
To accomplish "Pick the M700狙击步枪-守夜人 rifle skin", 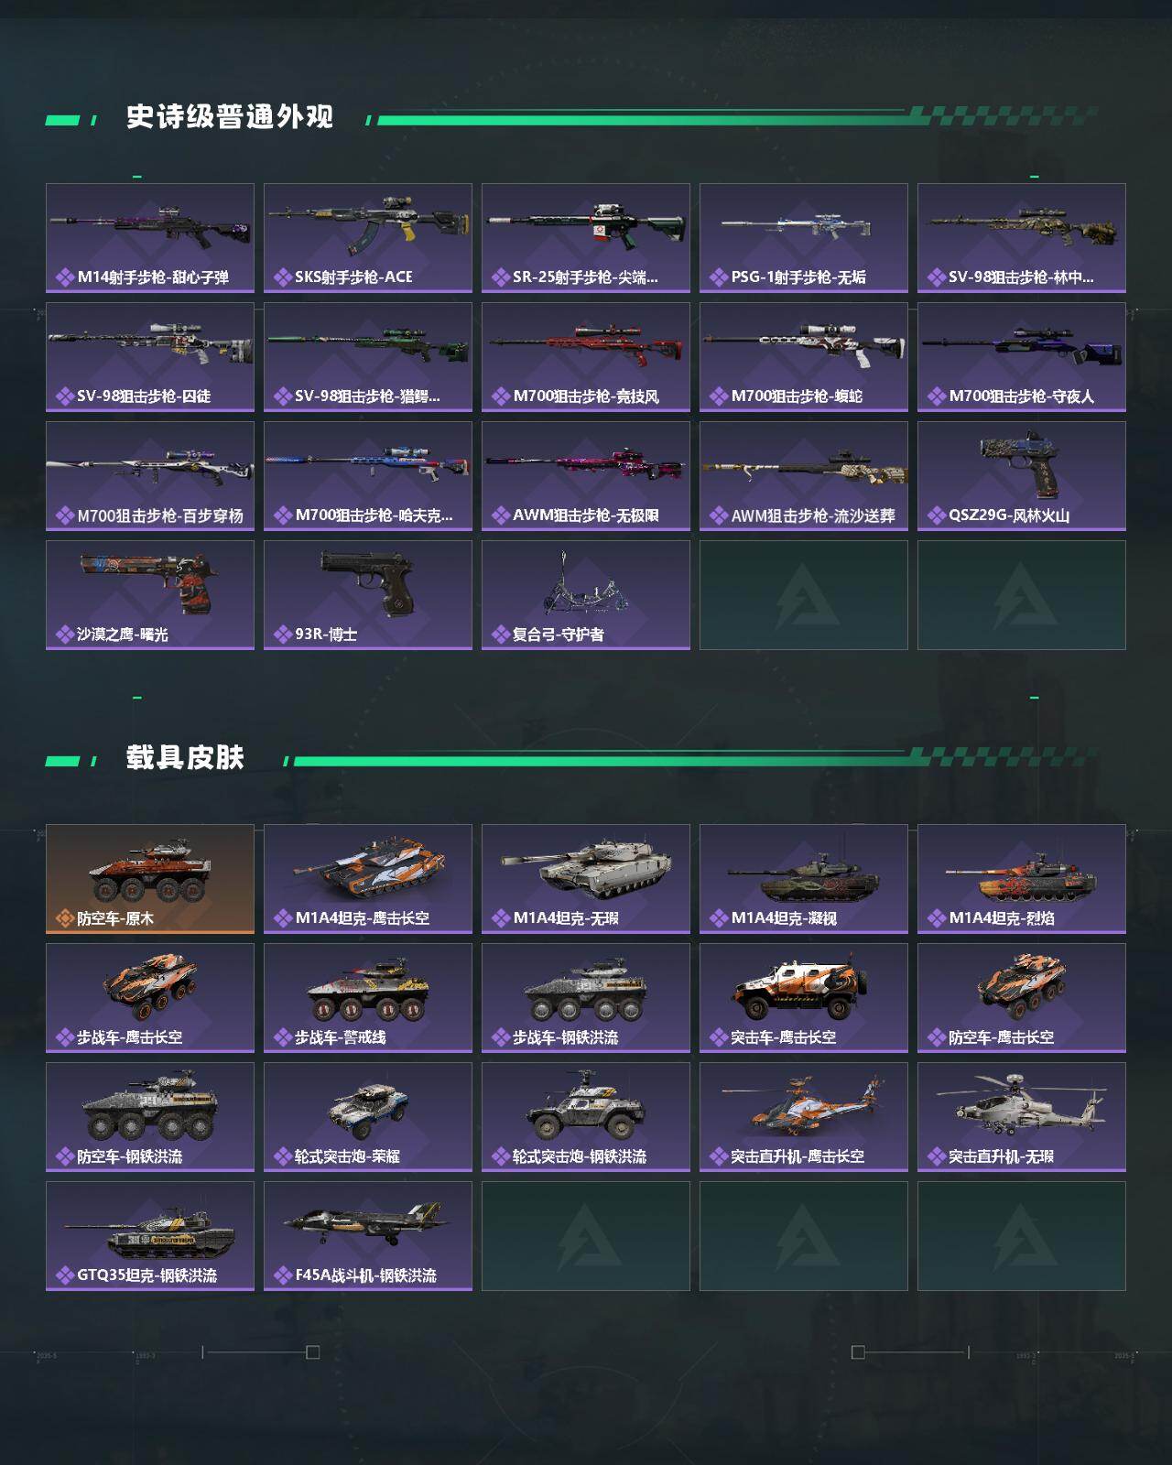I will 1022,357.
